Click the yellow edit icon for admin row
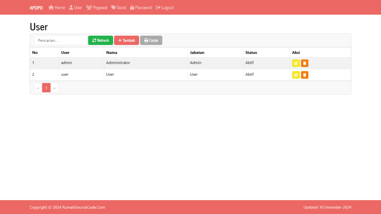The image size is (381, 214). pos(296,63)
